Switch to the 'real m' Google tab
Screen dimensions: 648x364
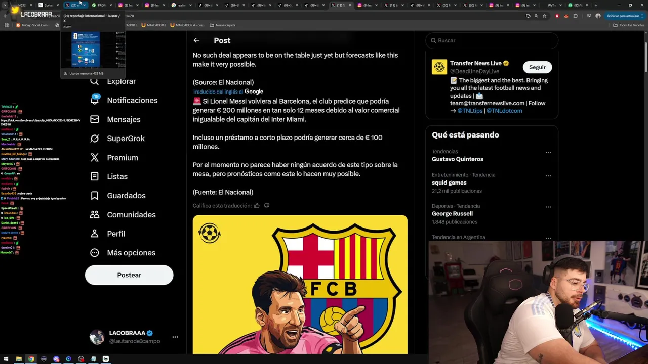(181, 5)
